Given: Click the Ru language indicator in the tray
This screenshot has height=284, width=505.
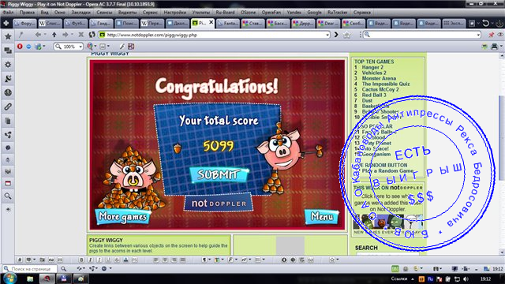Looking at the screenshot, I should point(430,278).
